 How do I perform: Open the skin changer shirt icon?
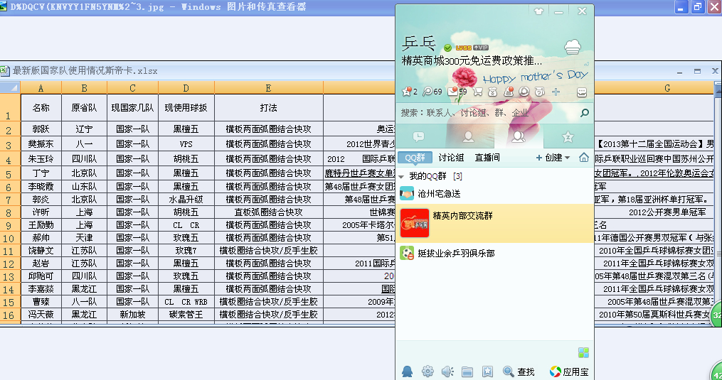click(x=538, y=11)
